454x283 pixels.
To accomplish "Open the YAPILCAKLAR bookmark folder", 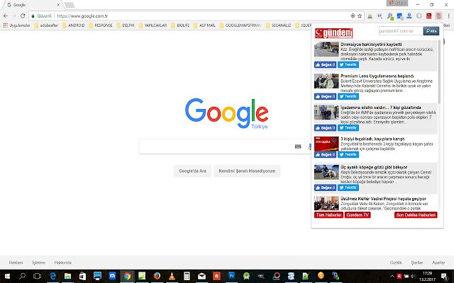I will click(153, 25).
